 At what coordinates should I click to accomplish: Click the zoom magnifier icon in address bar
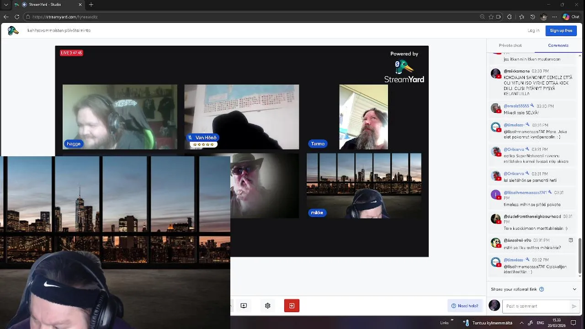482,17
